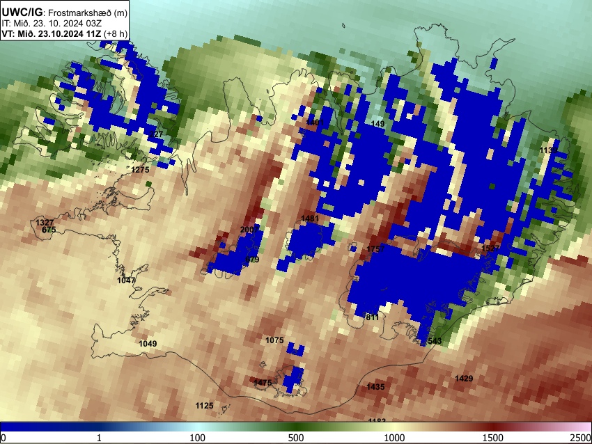Image resolution: width=592 pixels, height=444 pixels.
Task: Click the map value 227
Action: click(156, 134)
